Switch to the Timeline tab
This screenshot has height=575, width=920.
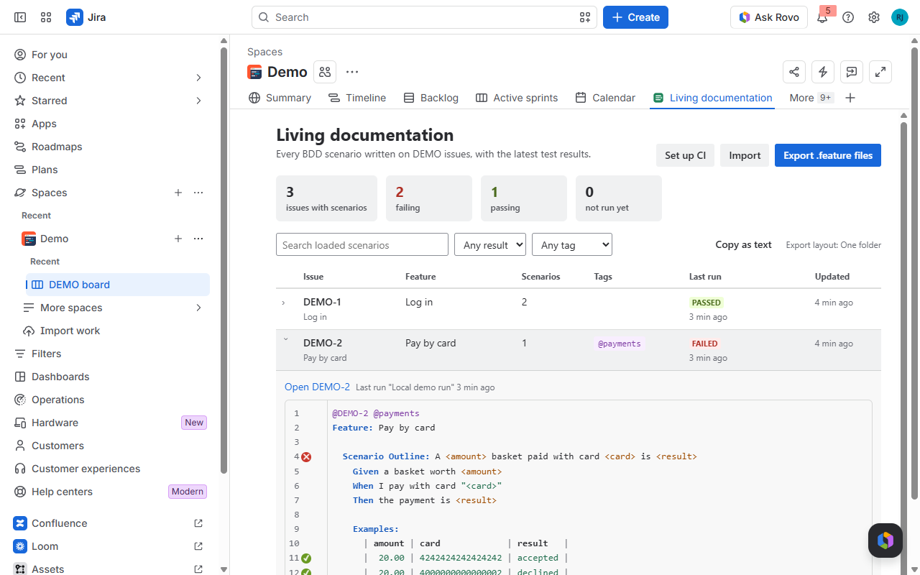pos(357,98)
